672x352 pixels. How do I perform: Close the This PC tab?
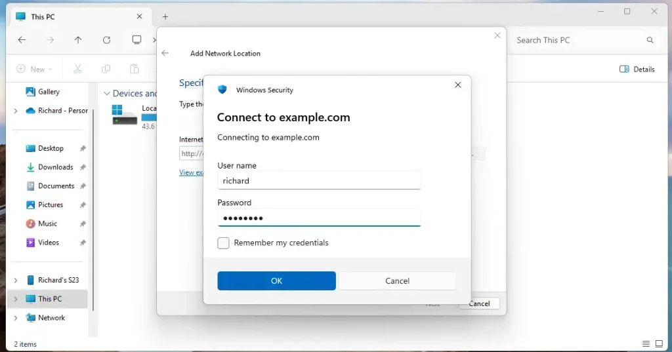139,16
